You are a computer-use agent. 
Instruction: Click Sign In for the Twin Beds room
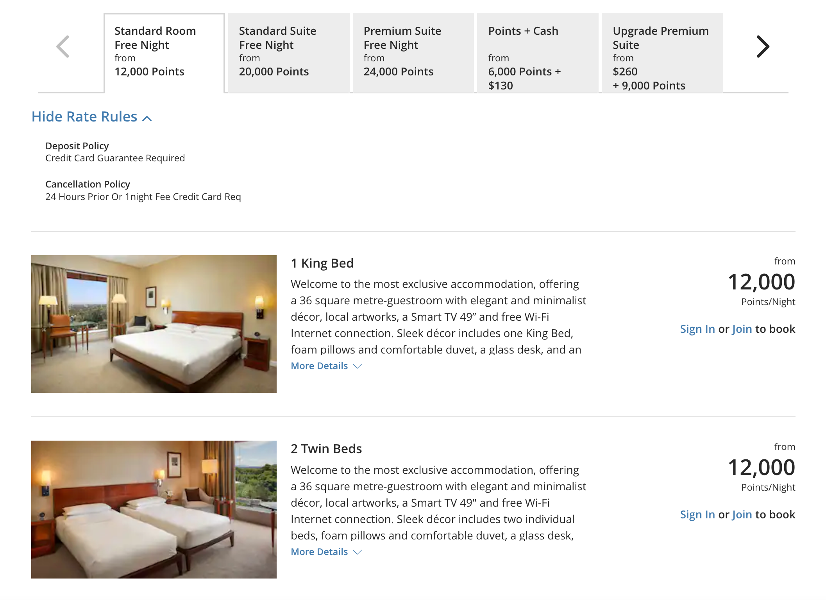(x=697, y=514)
